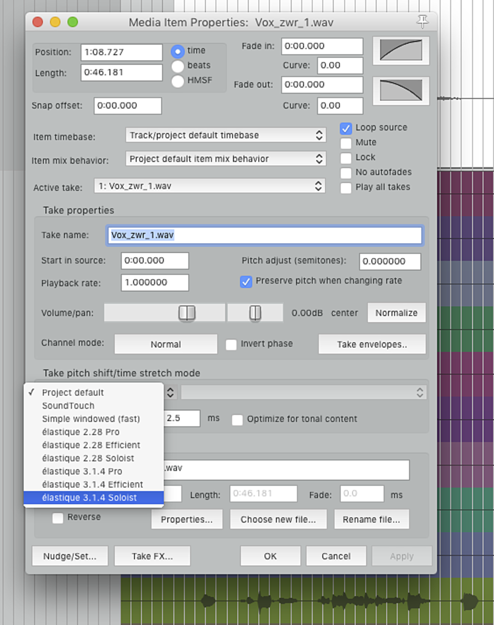The width and height of the screenshot is (494, 625).
Task: Click the Normalize button
Action: click(x=396, y=313)
